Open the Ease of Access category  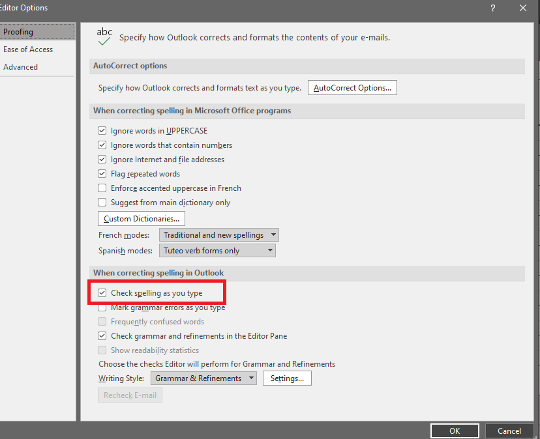[37, 50]
